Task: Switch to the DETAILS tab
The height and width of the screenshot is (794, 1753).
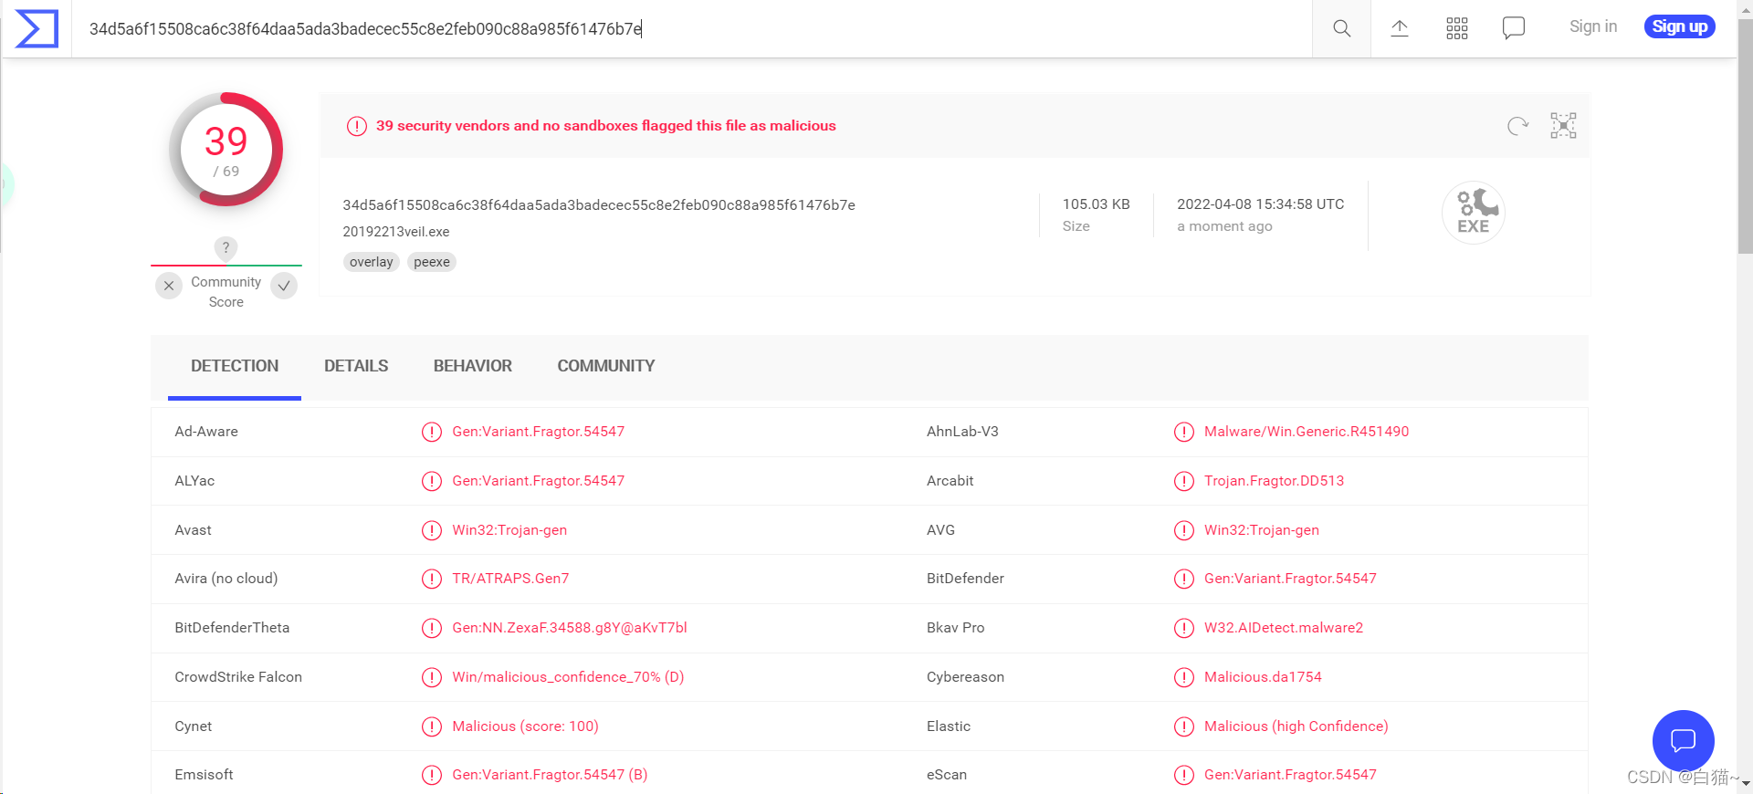Action: (356, 366)
